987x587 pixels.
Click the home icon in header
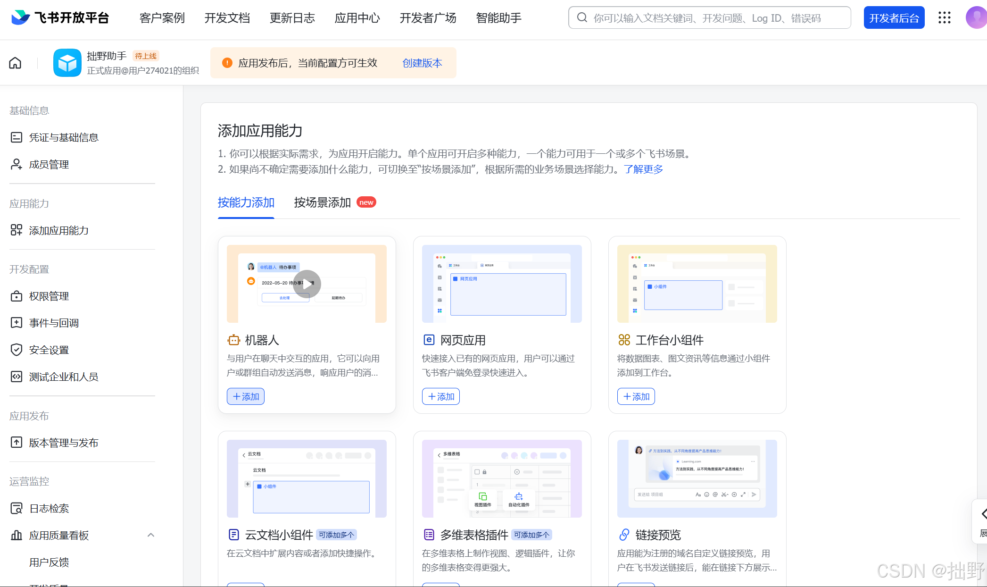click(x=15, y=63)
